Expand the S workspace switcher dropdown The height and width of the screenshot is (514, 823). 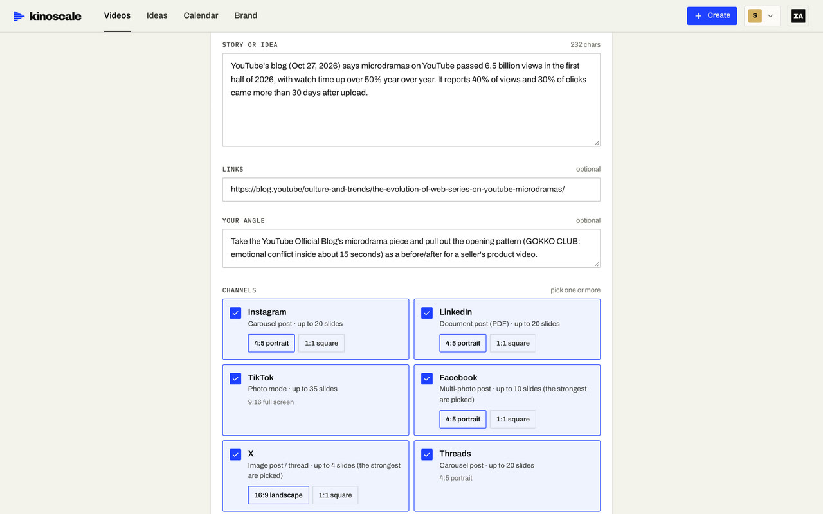pyautogui.click(x=762, y=16)
